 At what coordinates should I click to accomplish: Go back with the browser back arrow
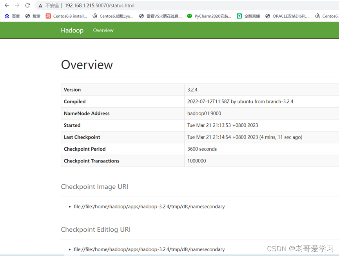click(7, 5)
